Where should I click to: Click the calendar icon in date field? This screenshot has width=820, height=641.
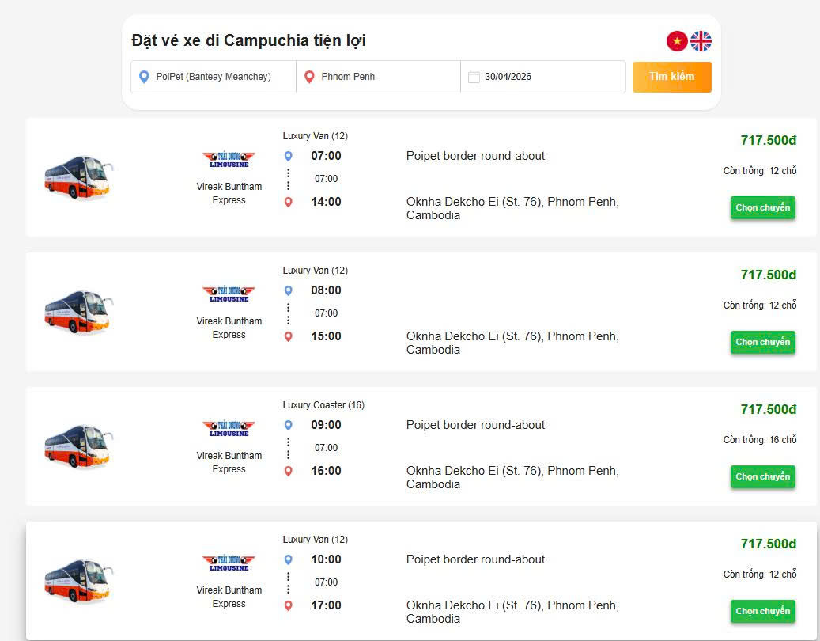pos(474,77)
